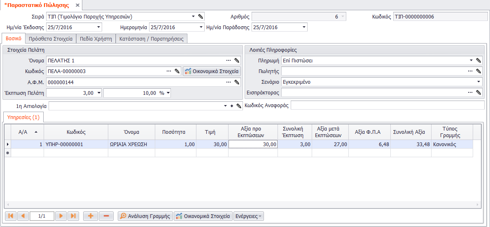This screenshot has height=227, width=490.
Task: Add a new line with plus button
Action: [91, 216]
